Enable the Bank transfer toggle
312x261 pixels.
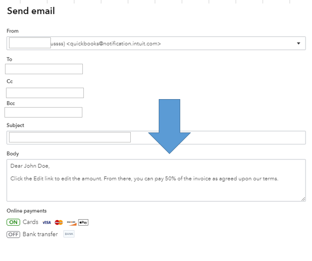[x=13, y=234]
